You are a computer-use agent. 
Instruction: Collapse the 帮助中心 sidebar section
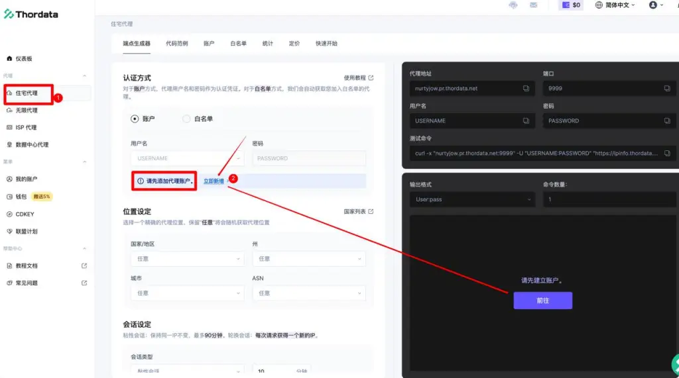84,249
